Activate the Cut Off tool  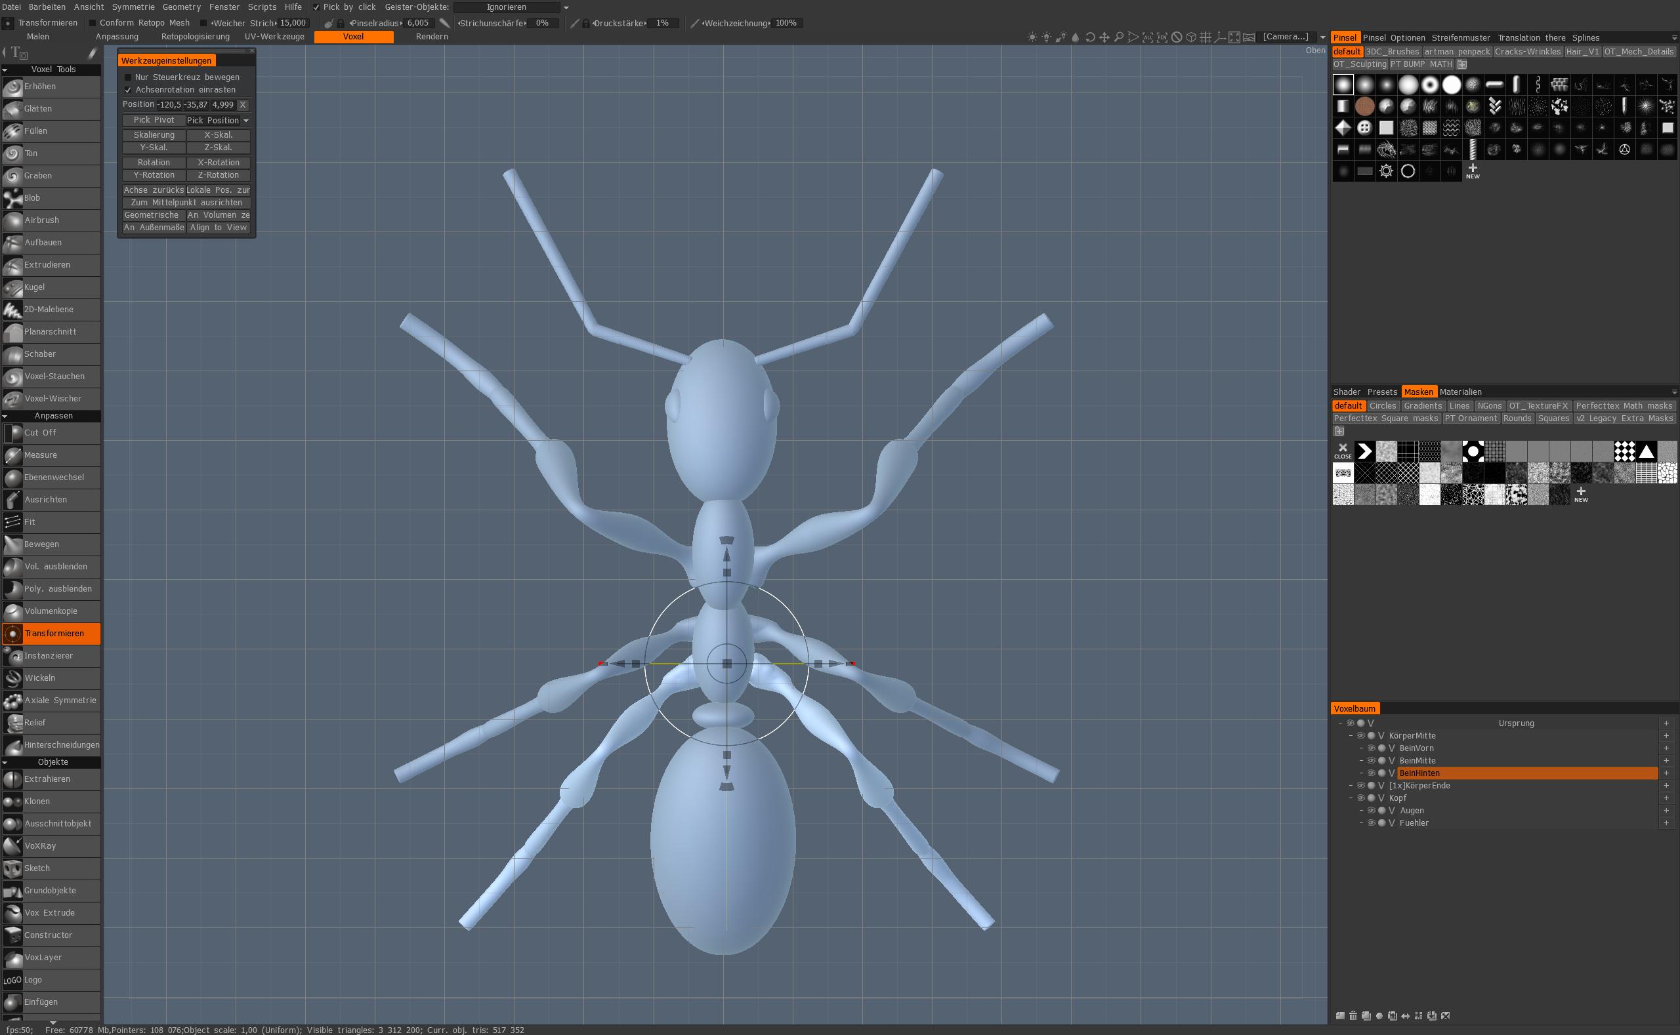(51, 433)
